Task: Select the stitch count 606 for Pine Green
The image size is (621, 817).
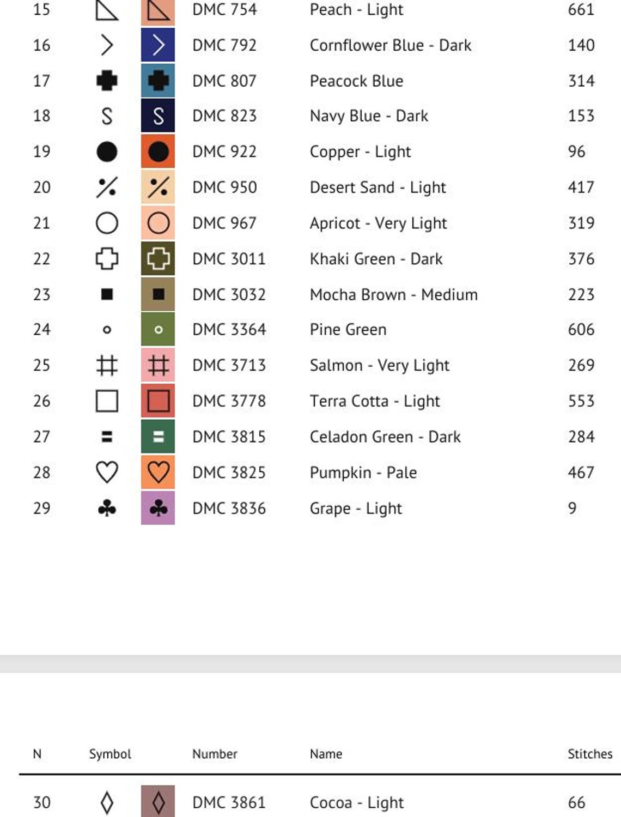Action: [581, 329]
